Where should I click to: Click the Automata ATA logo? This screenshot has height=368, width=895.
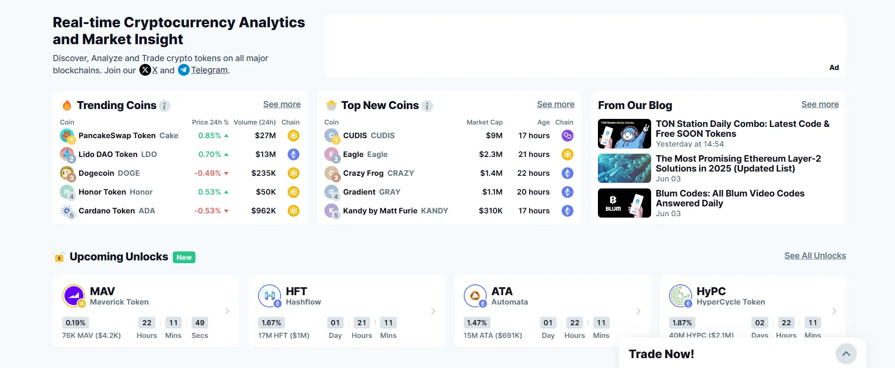(x=475, y=296)
